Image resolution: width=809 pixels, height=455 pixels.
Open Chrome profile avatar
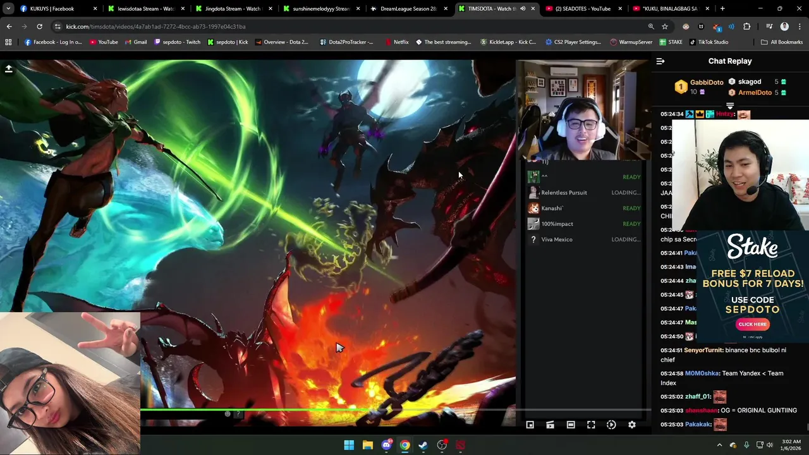(784, 27)
